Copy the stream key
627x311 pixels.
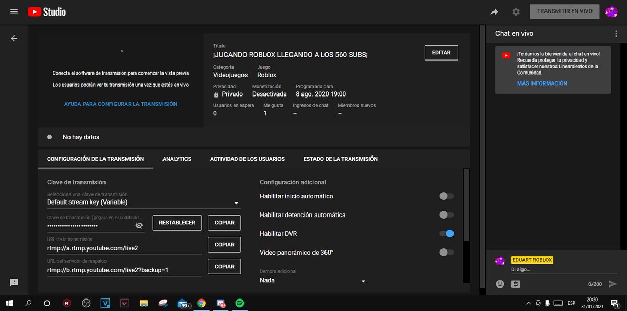225,222
